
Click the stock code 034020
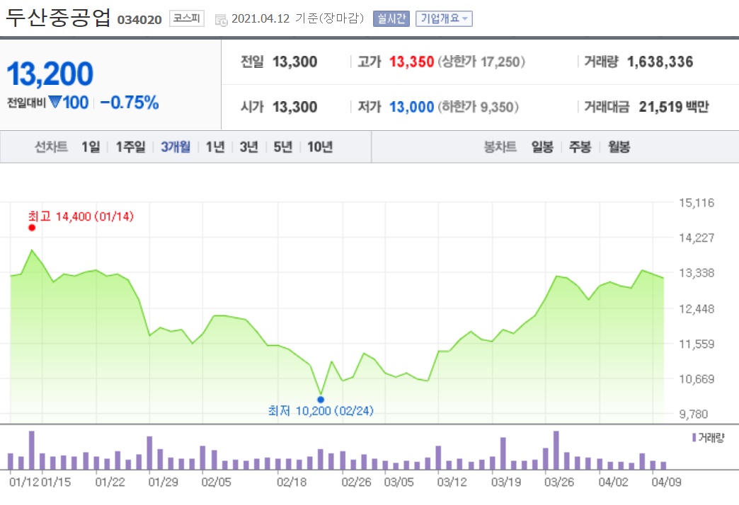coord(139,20)
